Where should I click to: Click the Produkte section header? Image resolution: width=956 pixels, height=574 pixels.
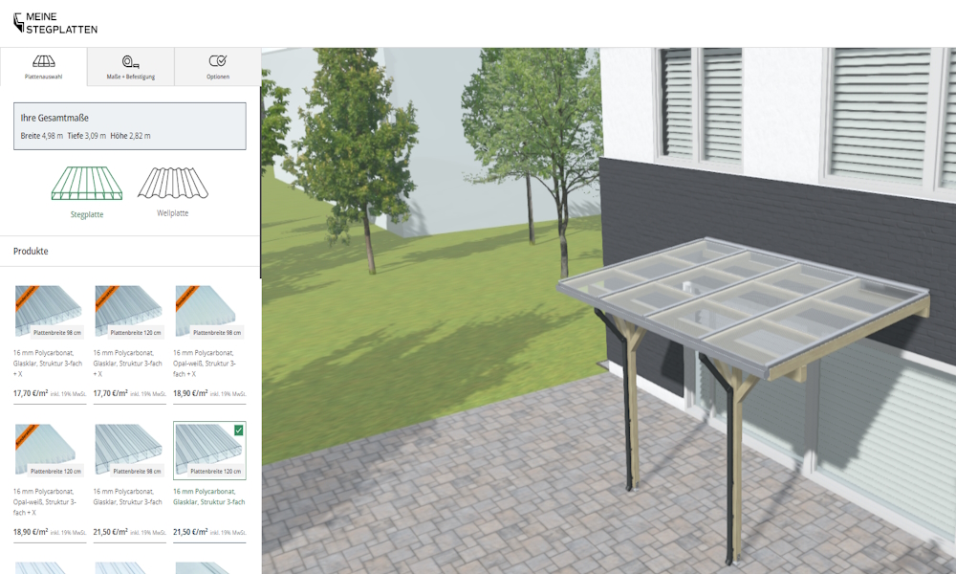coord(31,252)
